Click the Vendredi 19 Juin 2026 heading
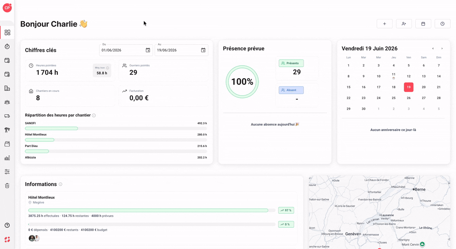 369,49
